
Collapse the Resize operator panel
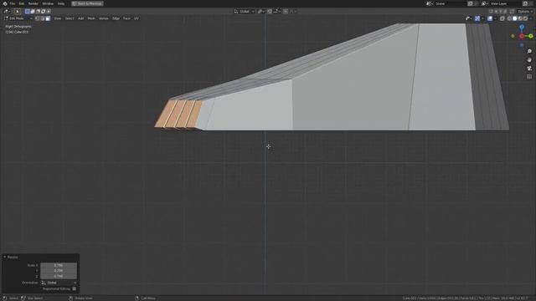coord(5,257)
